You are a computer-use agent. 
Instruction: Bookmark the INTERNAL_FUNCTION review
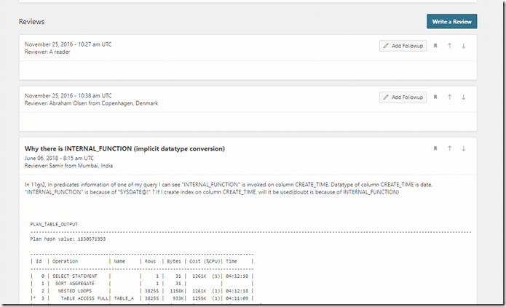pos(435,148)
